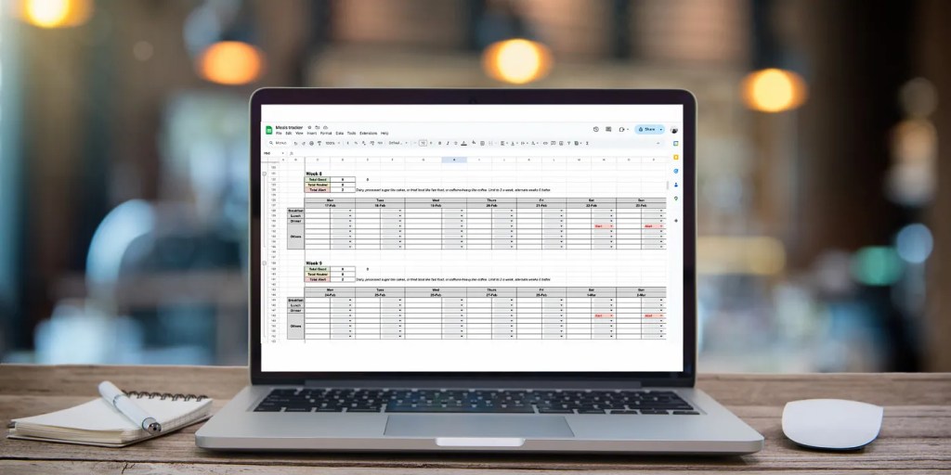The width and height of the screenshot is (951, 475).
Task: Apply italic formatting
Action: click(x=448, y=143)
